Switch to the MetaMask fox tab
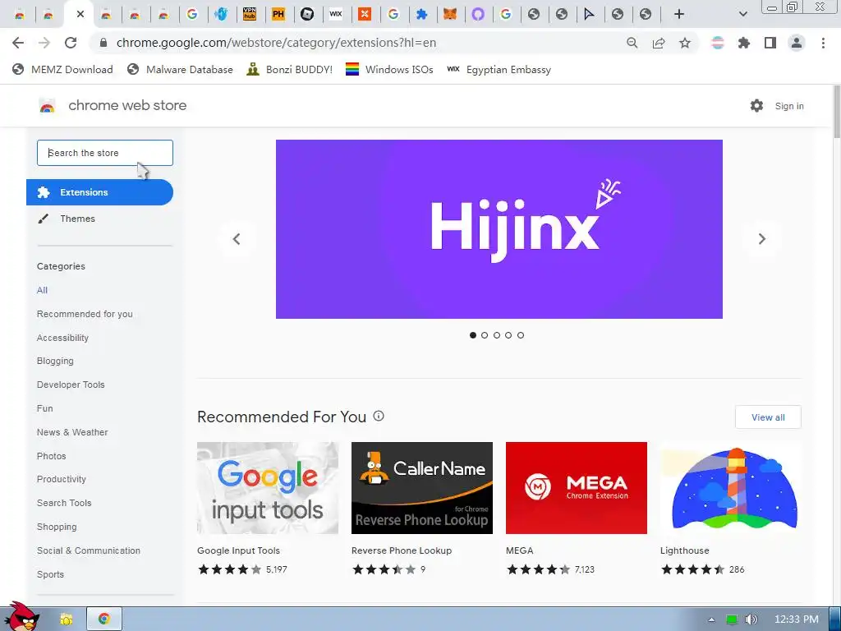The width and height of the screenshot is (841, 631). pyautogui.click(x=450, y=14)
